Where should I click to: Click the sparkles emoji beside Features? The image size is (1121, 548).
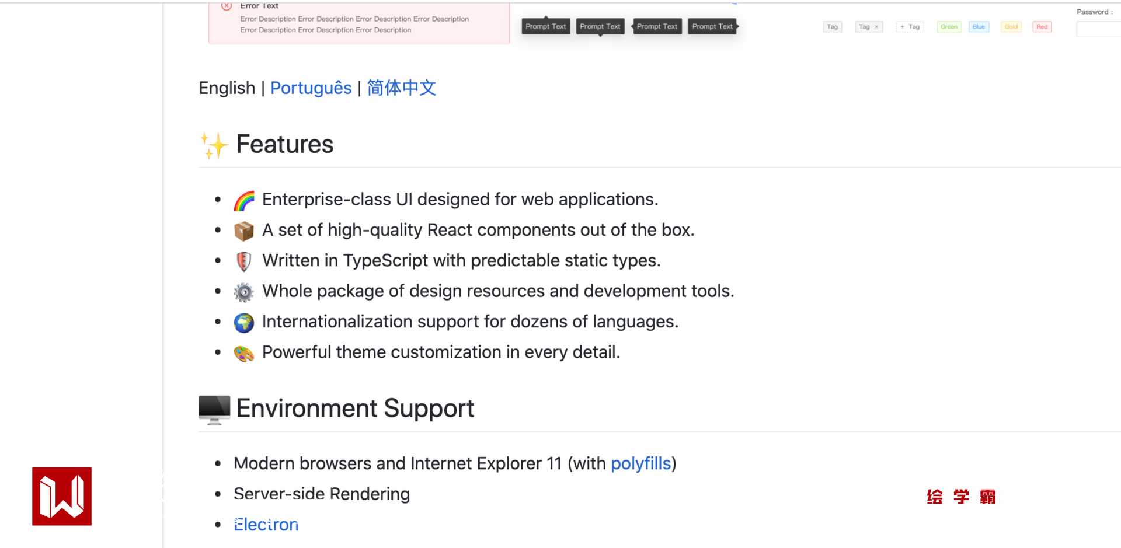tap(214, 145)
